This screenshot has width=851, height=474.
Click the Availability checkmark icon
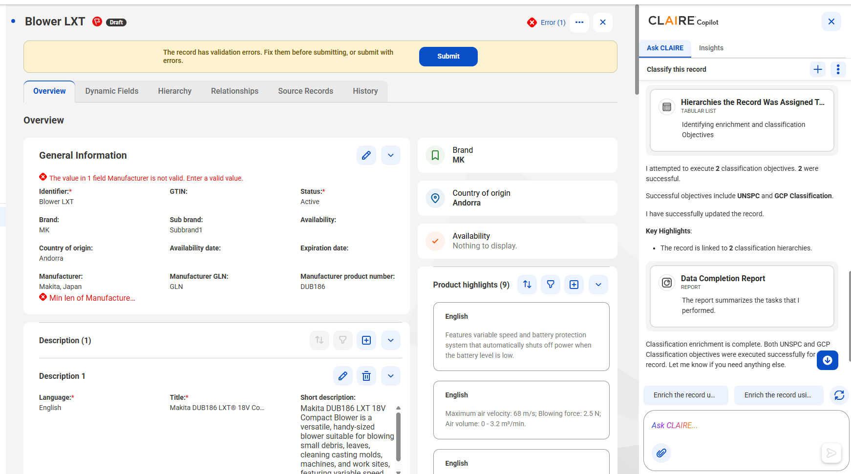click(435, 241)
